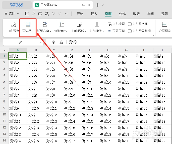172x144 pixels.
Task: Enable 打印网格线 checkbox
Action: 130,24
